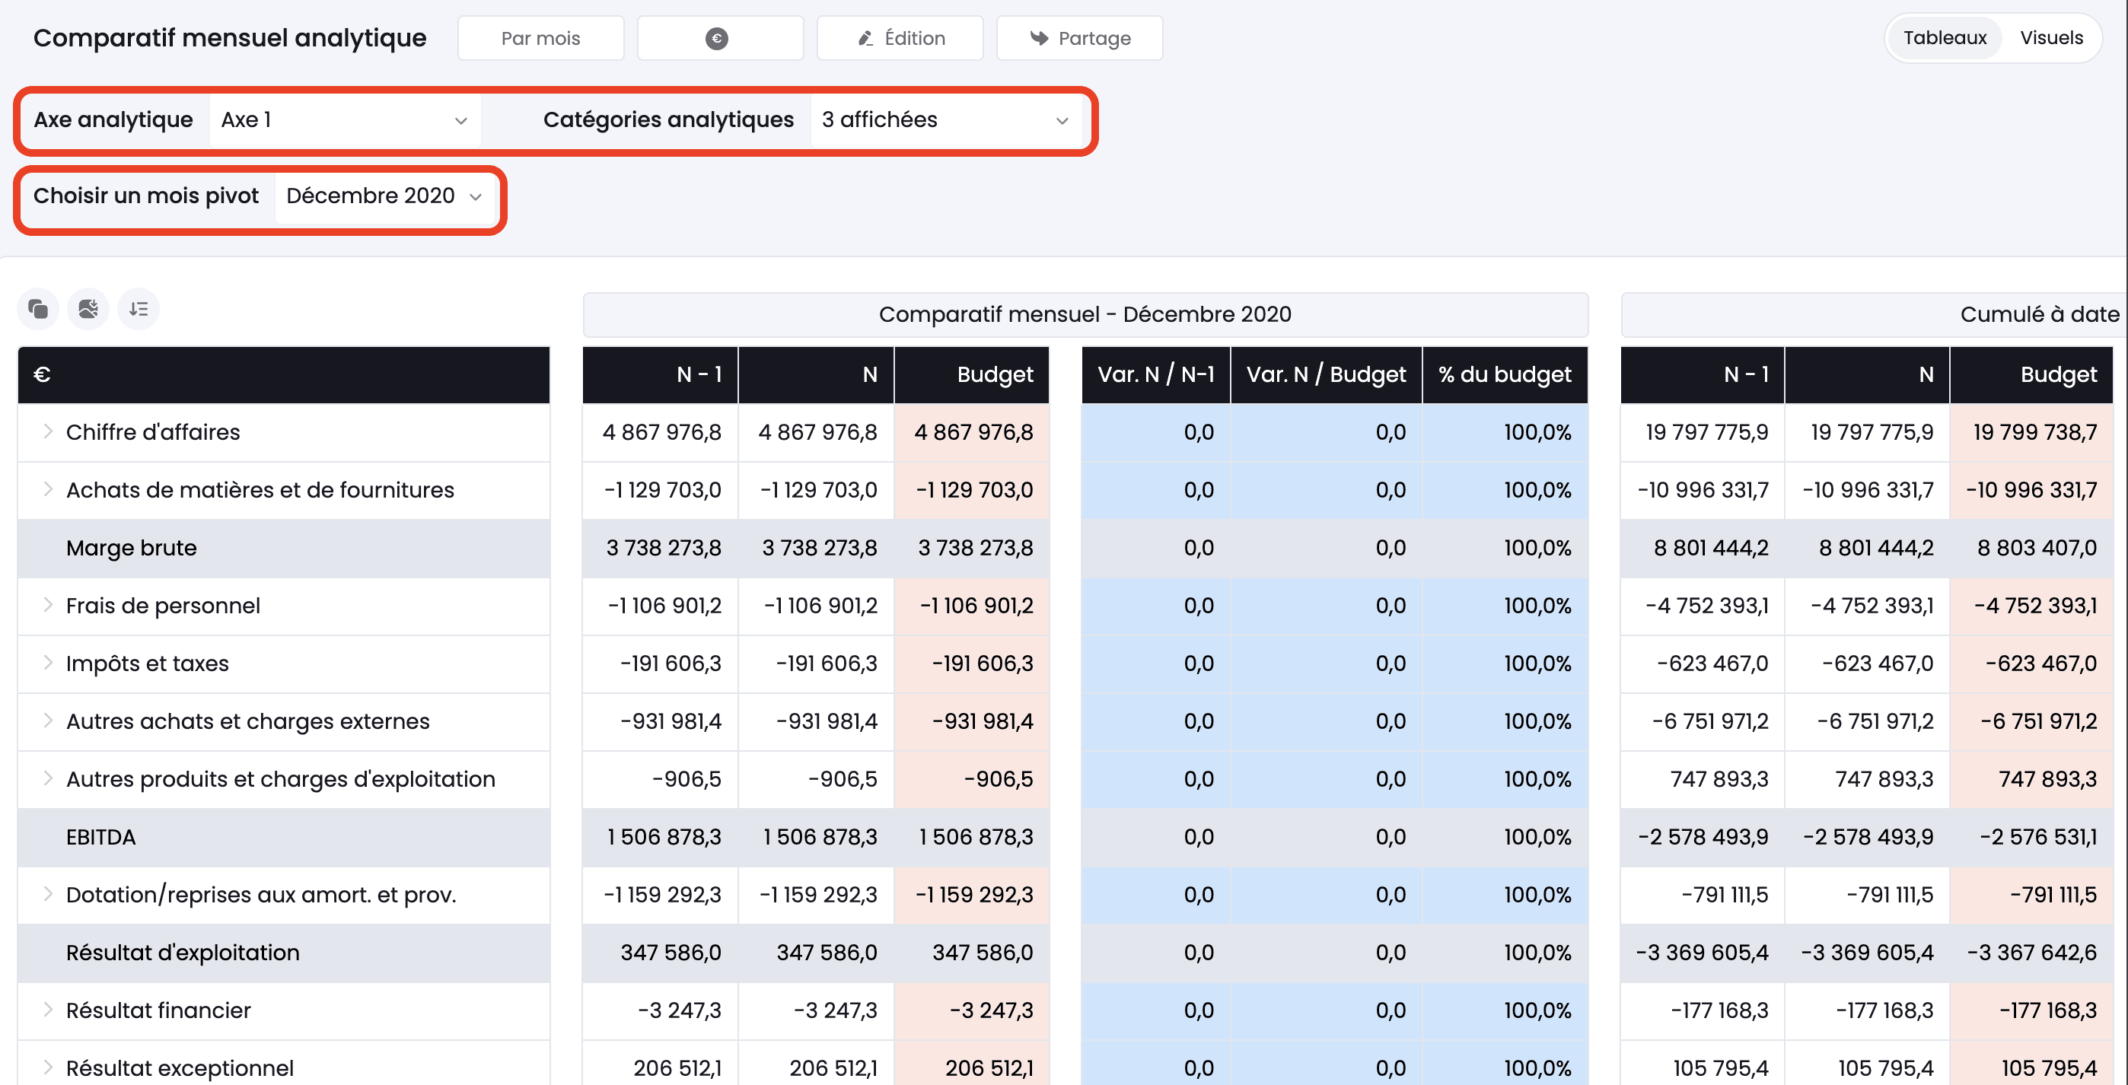
Task: Click the copy table icon
Action: click(x=38, y=310)
